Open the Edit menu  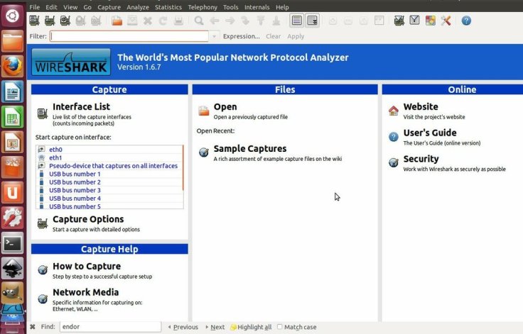[x=51, y=7]
